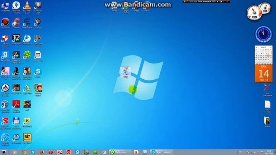The height and width of the screenshot is (155, 276).
Task: Open Kaspersky red K in taskbar
Action: click(60, 152)
